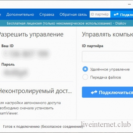Open the Справка menu
The height and width of the screenshot is (133, 133).
(47, 15)
